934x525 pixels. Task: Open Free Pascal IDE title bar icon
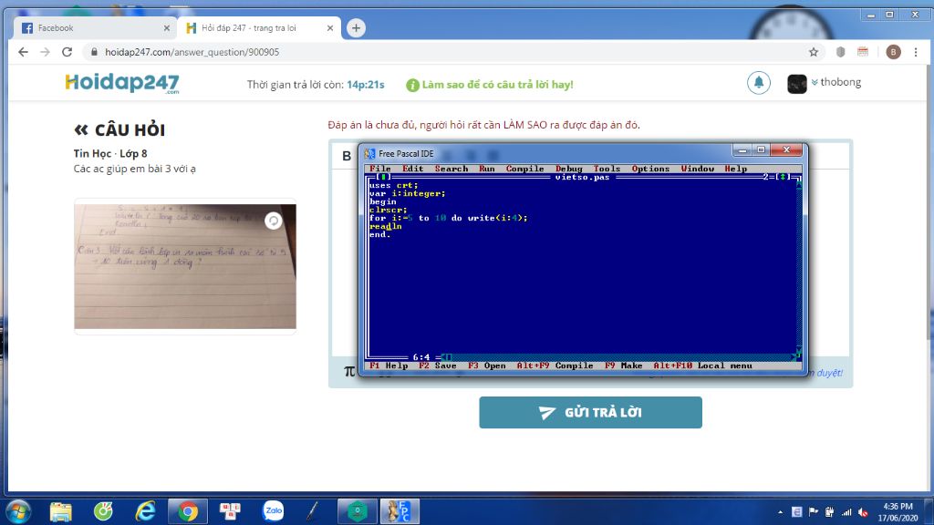coord(370,153)
